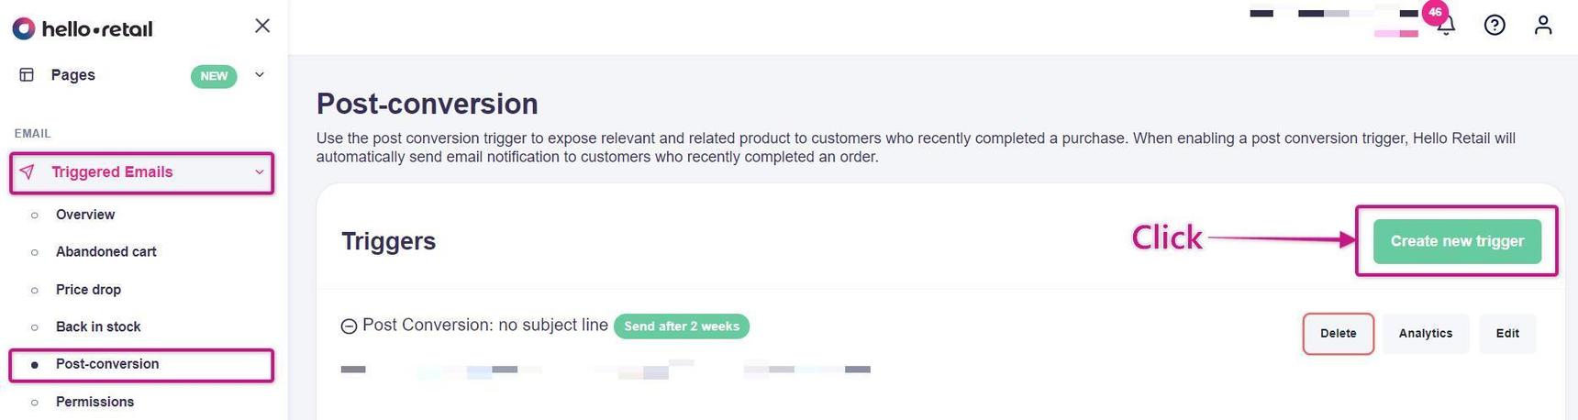This screenshot has width=1578, height=420.
Task: Open the Overview submenu item
Action: (x=85, y=215)
